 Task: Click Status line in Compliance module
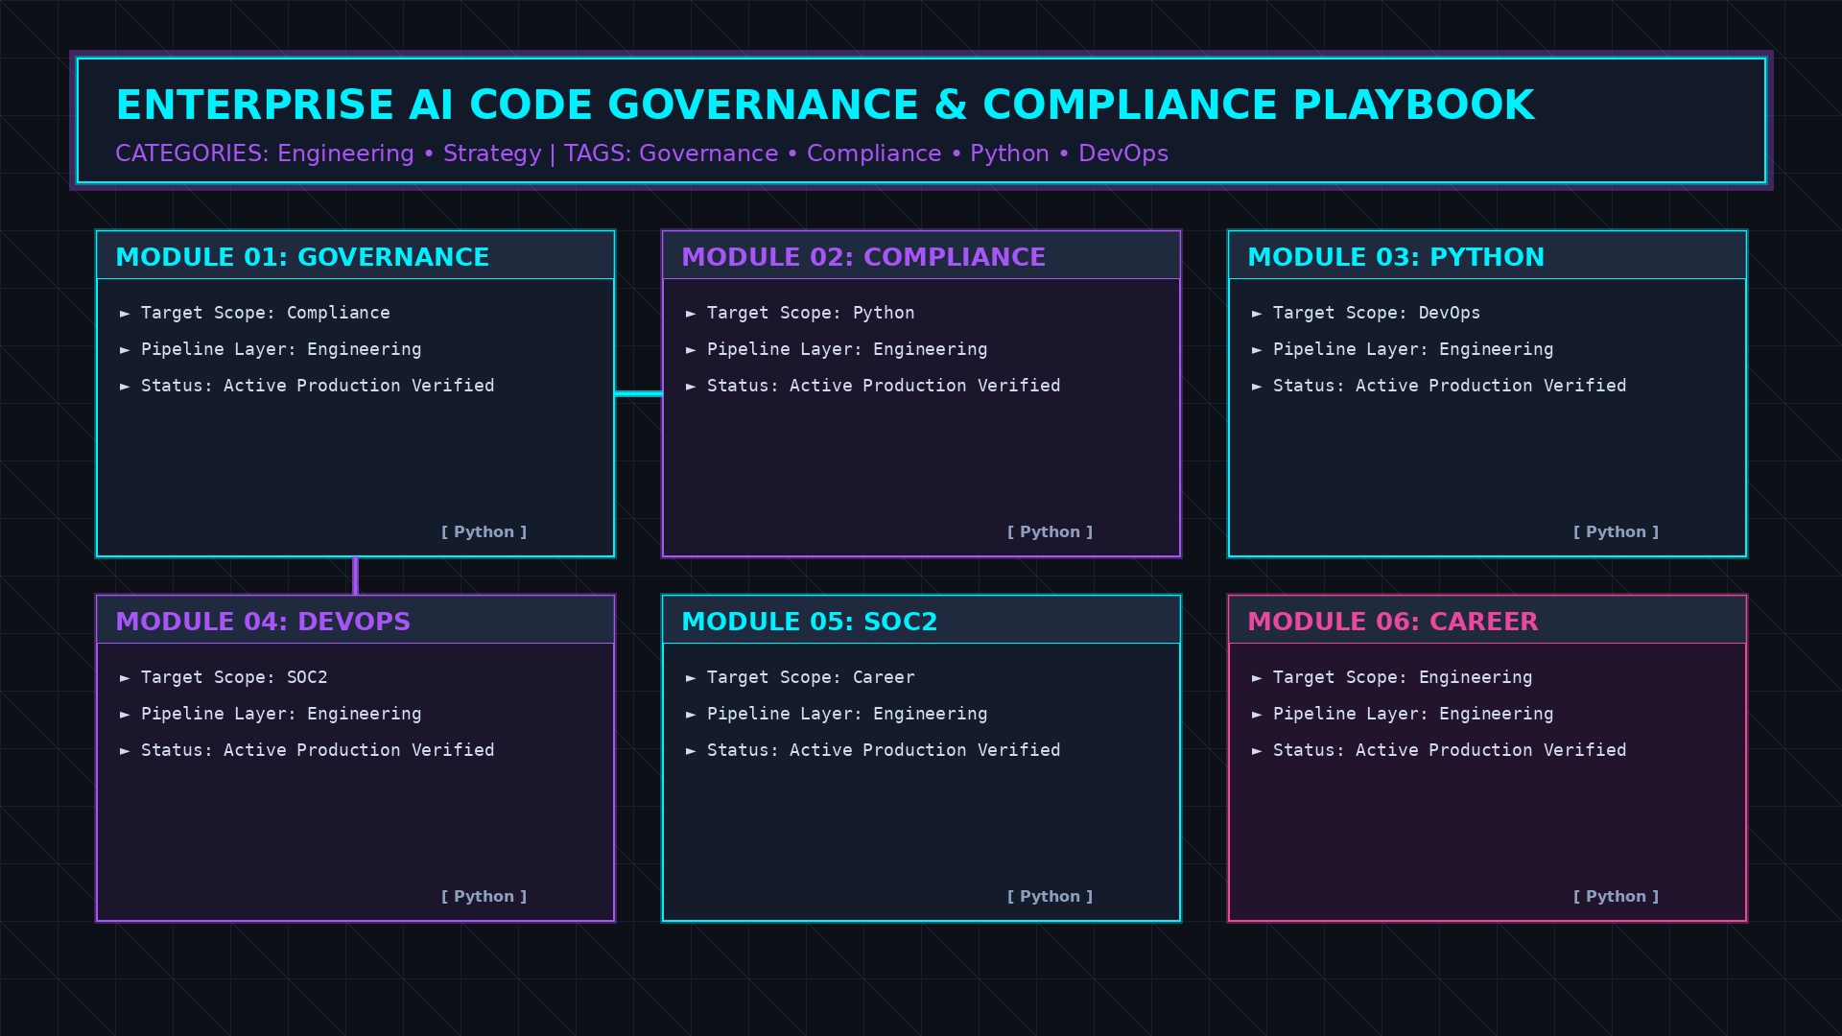tap(873, 386)
